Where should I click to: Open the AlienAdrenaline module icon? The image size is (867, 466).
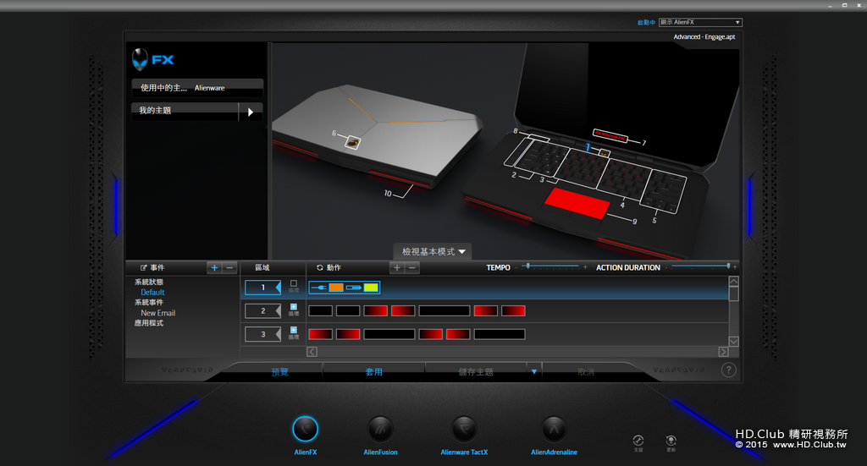click(554, 429)
